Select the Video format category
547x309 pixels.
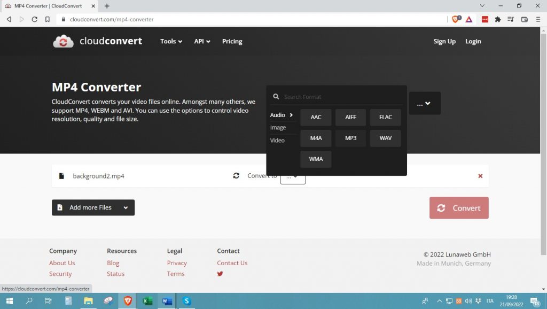(277, 140)
